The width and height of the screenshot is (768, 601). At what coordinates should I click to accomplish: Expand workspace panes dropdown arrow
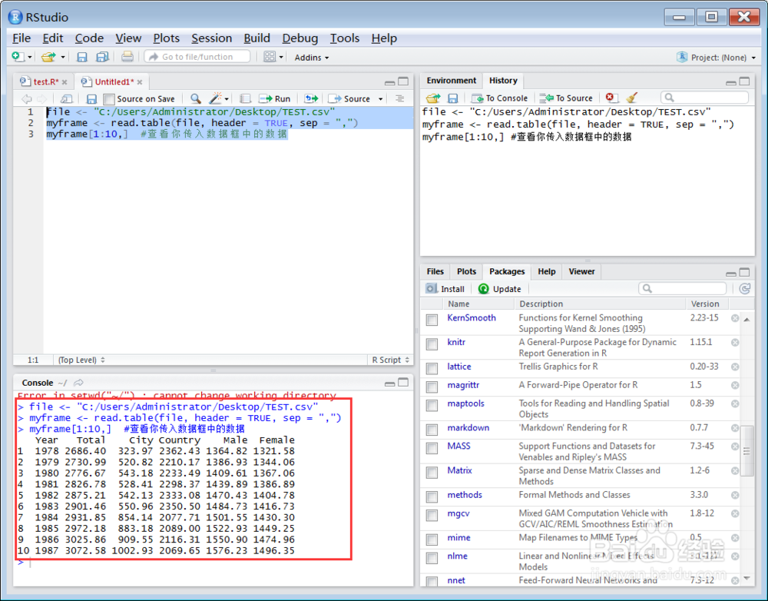click(x=281, y=58)
